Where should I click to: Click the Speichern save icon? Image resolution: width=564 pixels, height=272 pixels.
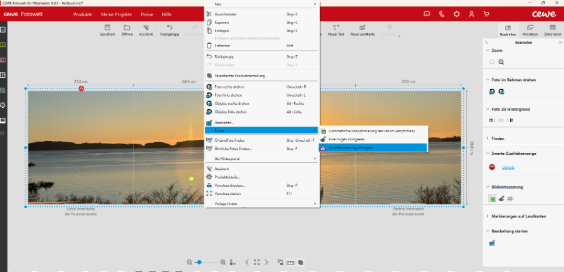pos(107,28)
